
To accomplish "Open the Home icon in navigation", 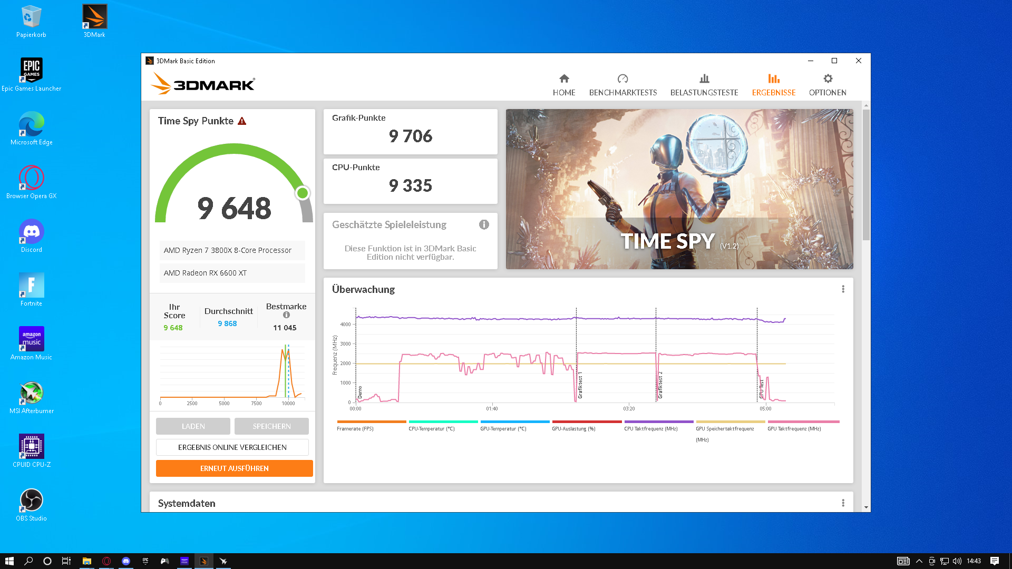I will pos(564,79).
